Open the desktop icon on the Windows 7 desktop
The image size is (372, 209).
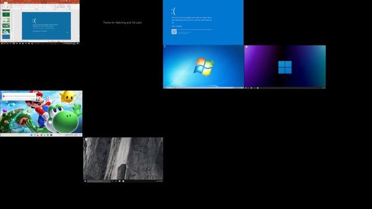pyautogui.click(x=164, y=46)
